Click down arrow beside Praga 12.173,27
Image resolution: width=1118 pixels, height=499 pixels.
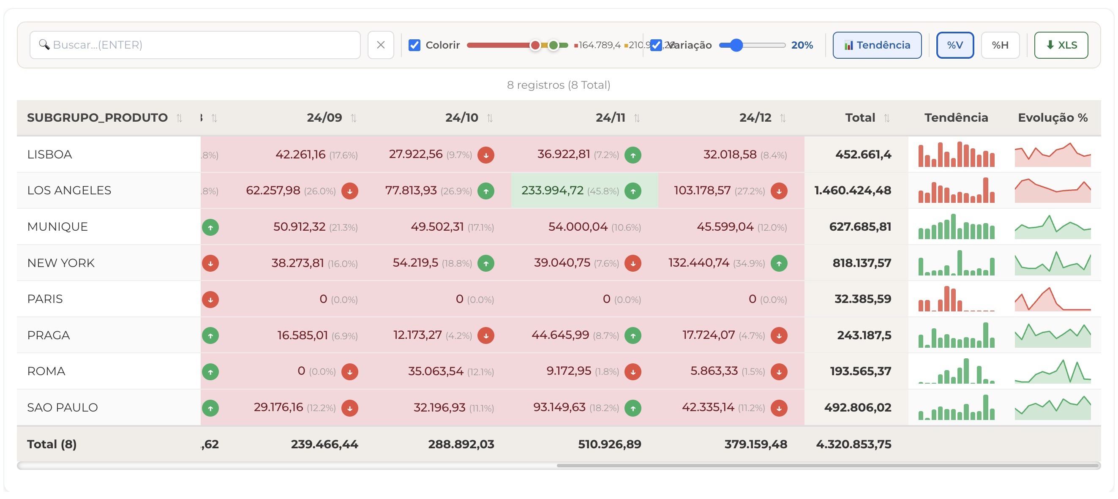point(485,335)
